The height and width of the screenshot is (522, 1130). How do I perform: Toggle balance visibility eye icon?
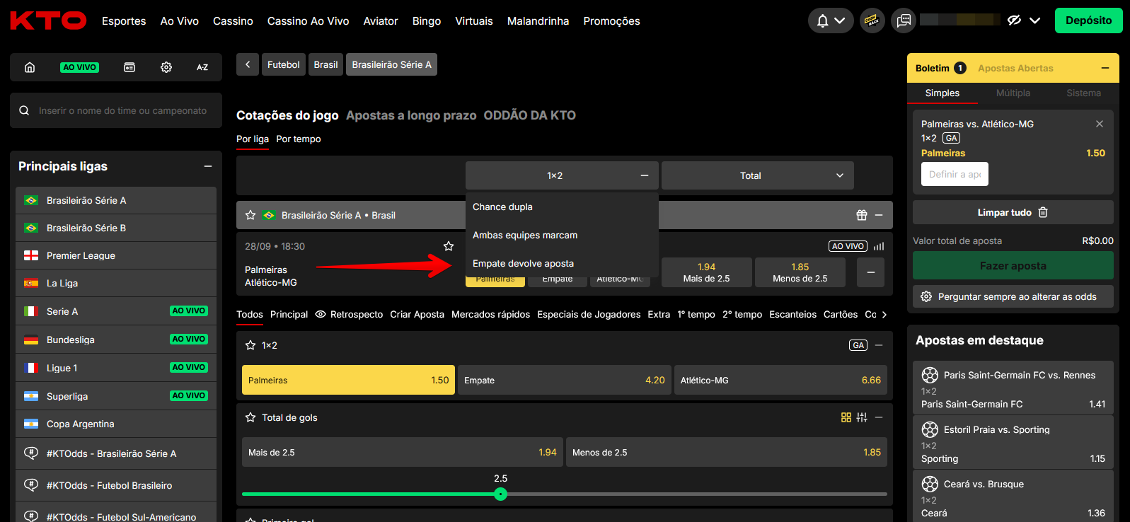(x=1014, y=21)
